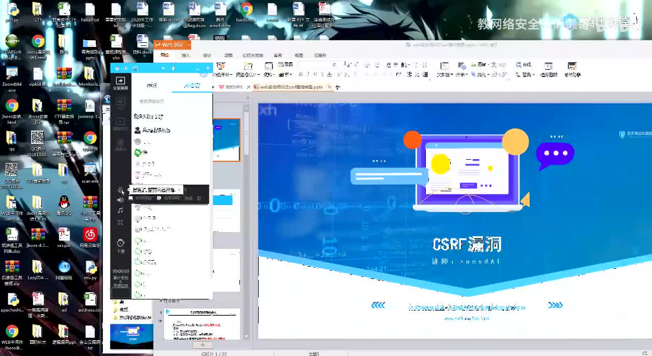Screen dimensions: 652x356
Task: Expand the 形状 dropdown arrow
Action: tap(467, 75)
